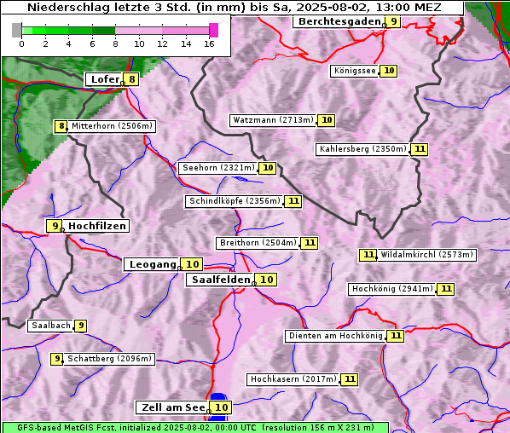Select the Wildalmkirchl (2573m) label
The height and width of the screenshot is (433, 510).
(x=426, y=255)
